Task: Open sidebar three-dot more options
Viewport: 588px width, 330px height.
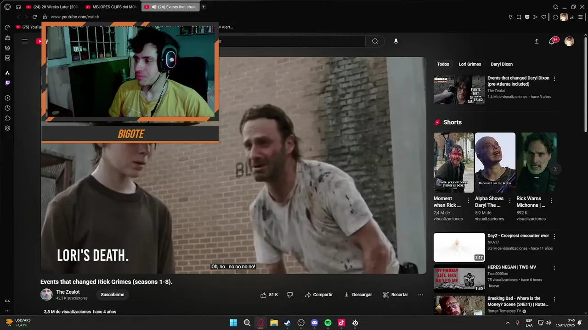Action: coord(7,311)
